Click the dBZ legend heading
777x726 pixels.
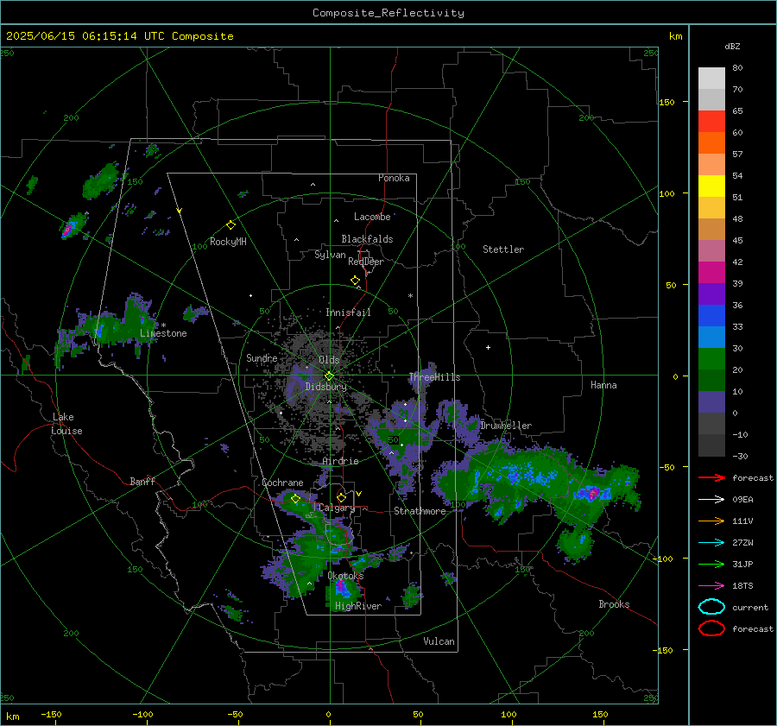pos(732,47)
